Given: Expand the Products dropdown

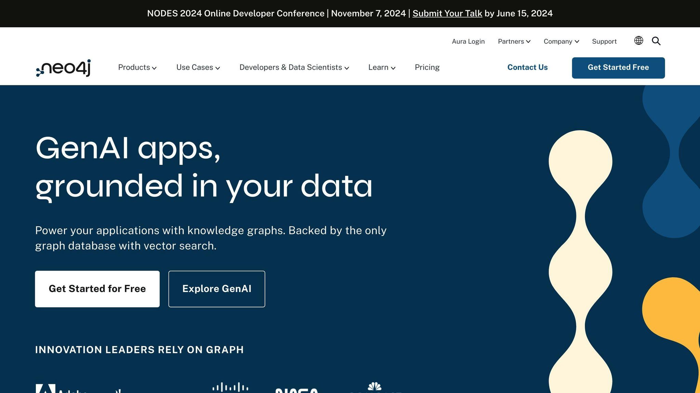Looking at the screenshot, I should [137, 67].
